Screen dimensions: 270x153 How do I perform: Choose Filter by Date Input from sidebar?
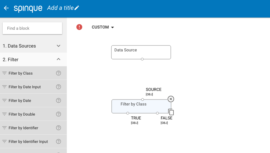click(x=33, y=87)
